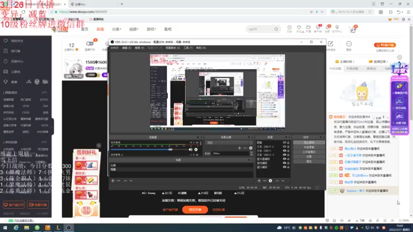Toggle visibility of 文本 (GDI+) 3 source

284,155
